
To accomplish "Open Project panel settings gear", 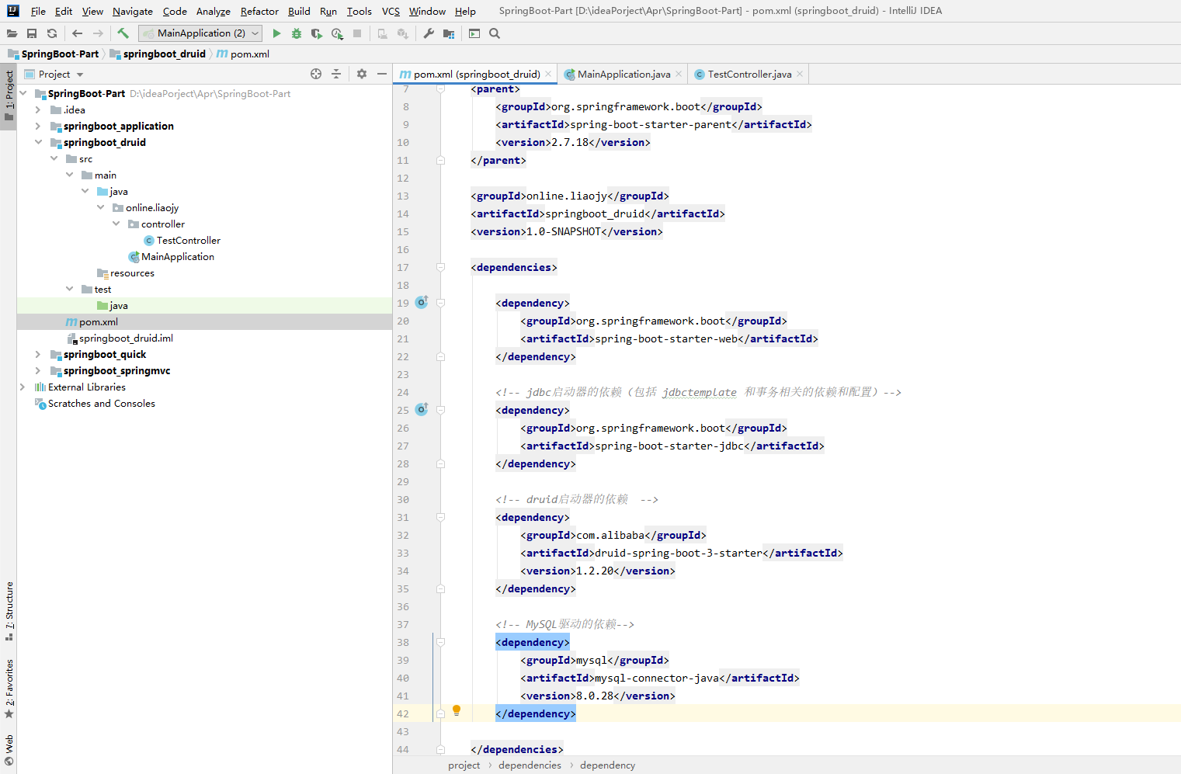I will tap(362, 74).
